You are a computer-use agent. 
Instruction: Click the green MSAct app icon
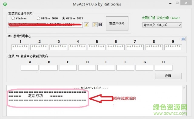[5, 4]
